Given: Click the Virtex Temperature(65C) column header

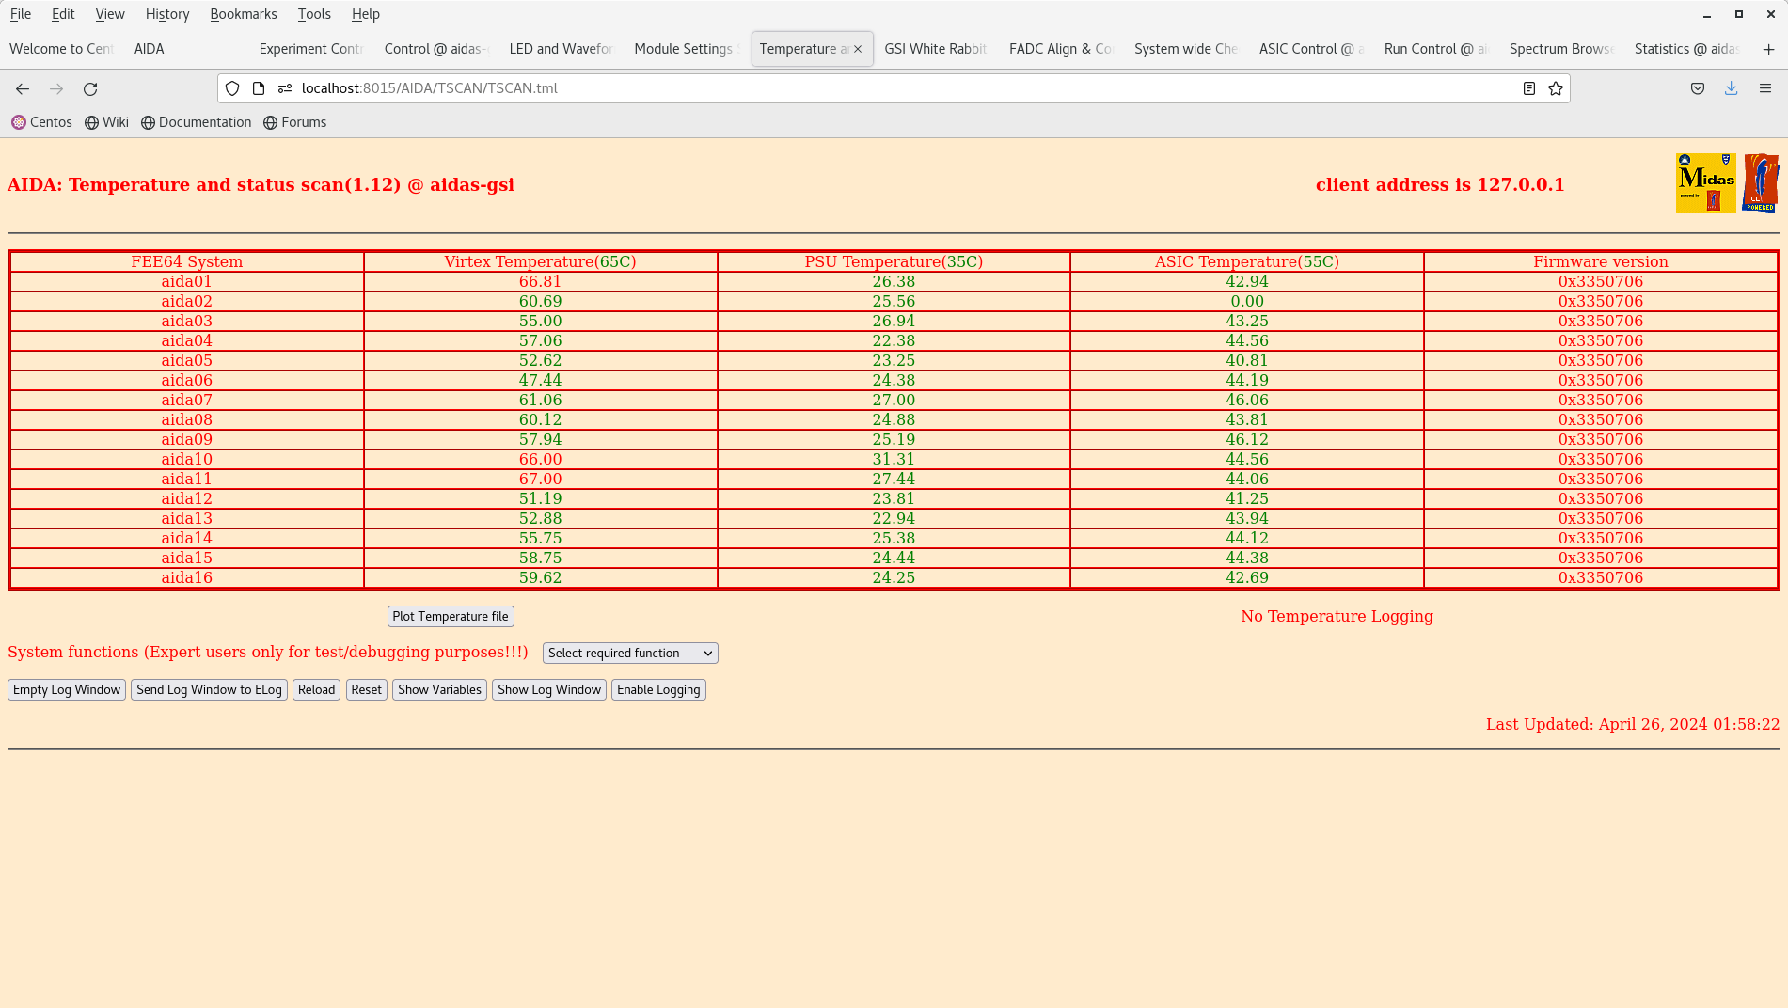Looking at the screenshot, I should (541, 262).
